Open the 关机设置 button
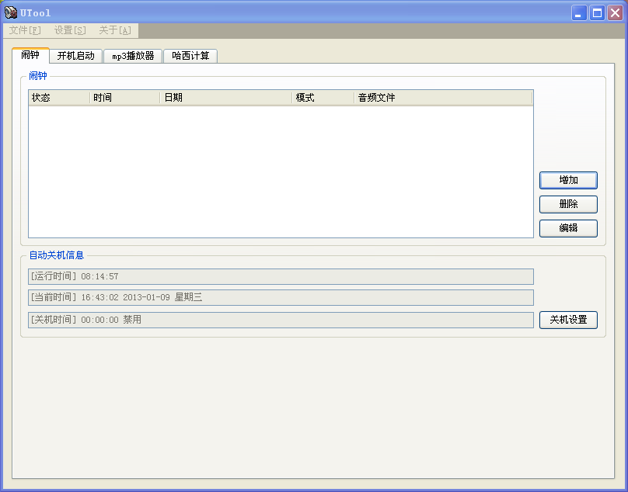This screenshot has width=628, height=492. click(x=568, y=320)
